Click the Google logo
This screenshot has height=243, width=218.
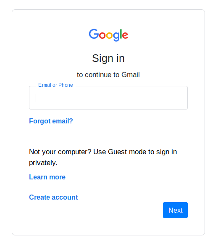[108, 35]
